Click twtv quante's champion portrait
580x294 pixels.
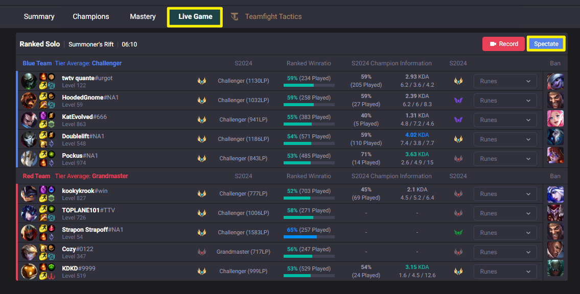click(x=29, y=82)
